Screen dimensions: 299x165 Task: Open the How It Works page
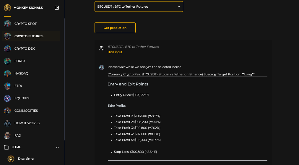click(27, 123)
